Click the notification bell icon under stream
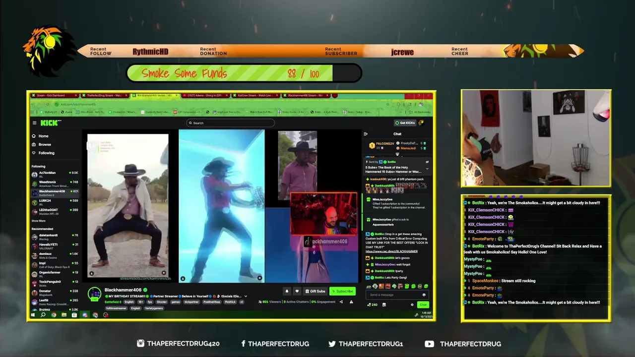 (x=287, y=291)
